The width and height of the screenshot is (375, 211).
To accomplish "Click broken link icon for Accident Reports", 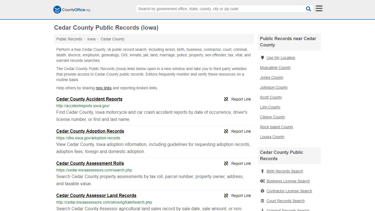I will click(x=226, y=99).
